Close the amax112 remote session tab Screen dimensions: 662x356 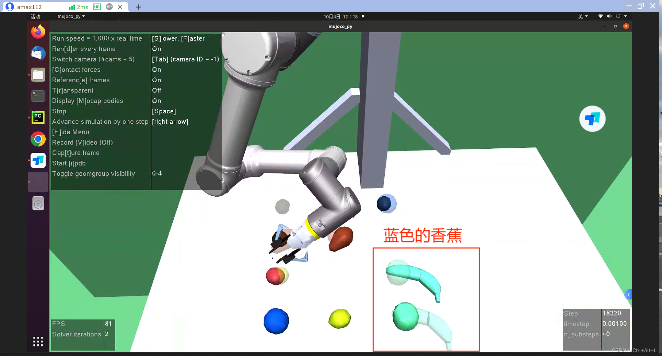click(x=120, y=7)
